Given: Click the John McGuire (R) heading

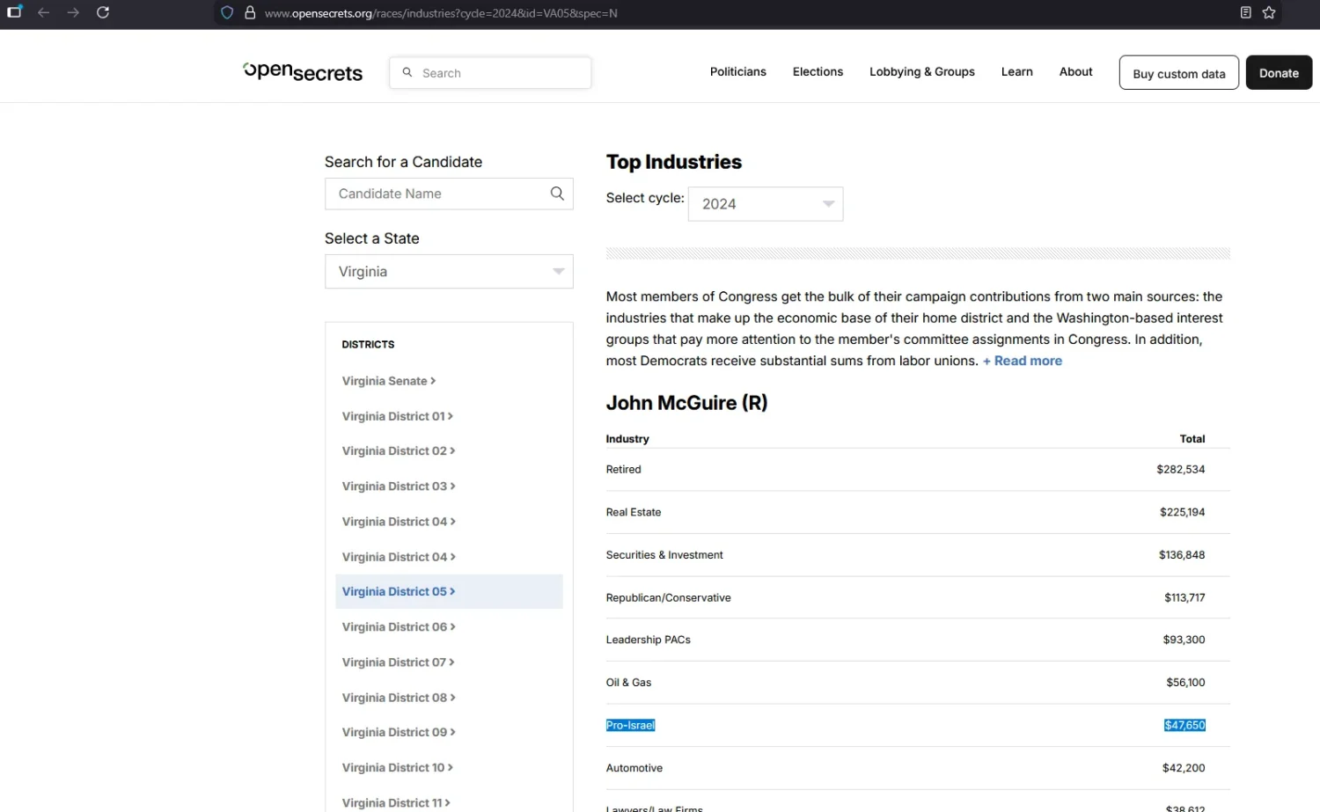Looking at the screenshot, I should pos(686,403).
